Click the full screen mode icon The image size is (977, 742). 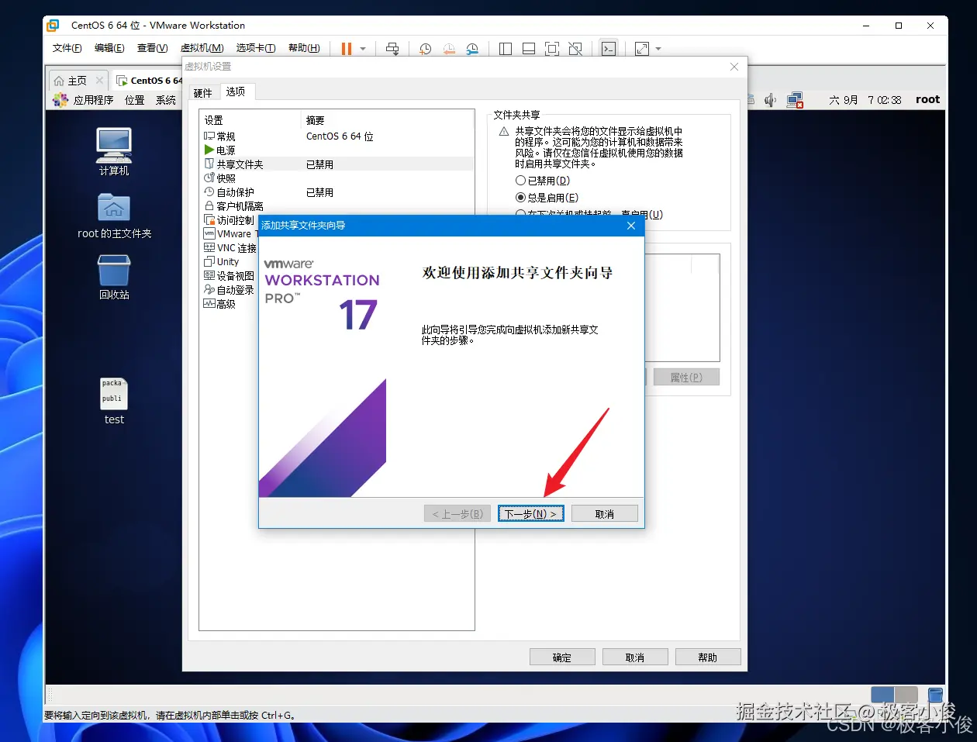pos(552,49)
